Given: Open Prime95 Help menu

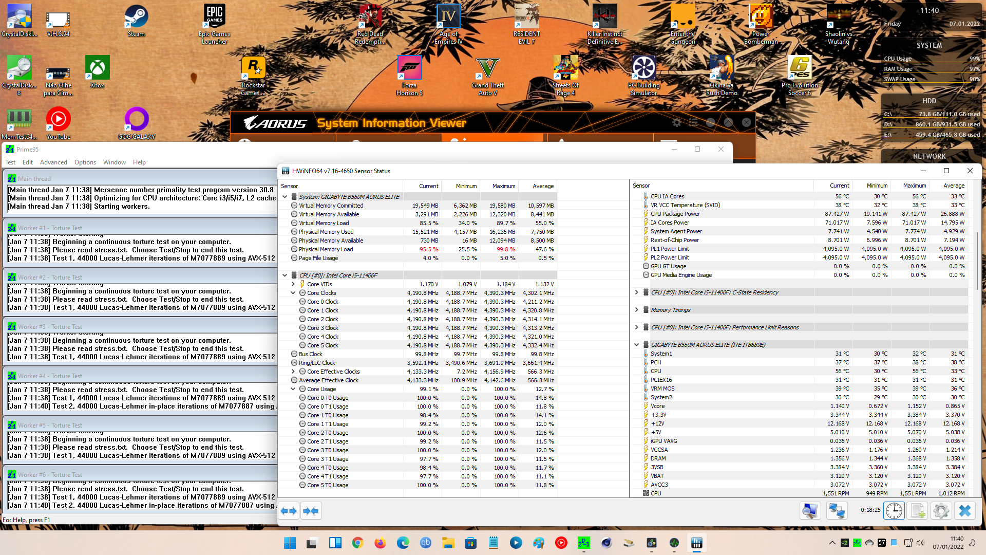Looking at the screenshot, I should [139, 162].
